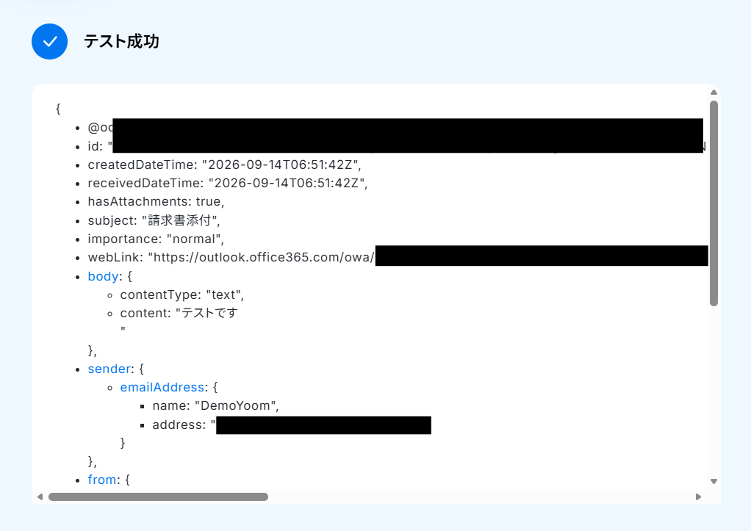The width and height of the screenshot is (751, 531).
Task: Select the subject 請求書添付 entry
Action: (x=154, y=220)
